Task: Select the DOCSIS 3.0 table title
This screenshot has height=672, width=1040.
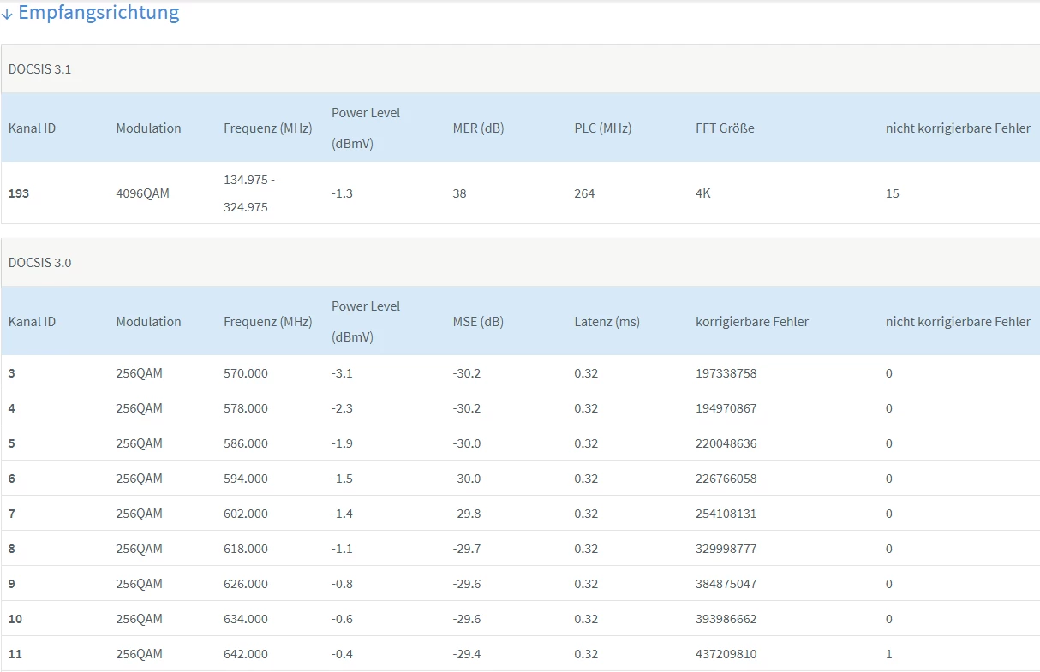Action: pyautogui.click(x=39, y=263)
